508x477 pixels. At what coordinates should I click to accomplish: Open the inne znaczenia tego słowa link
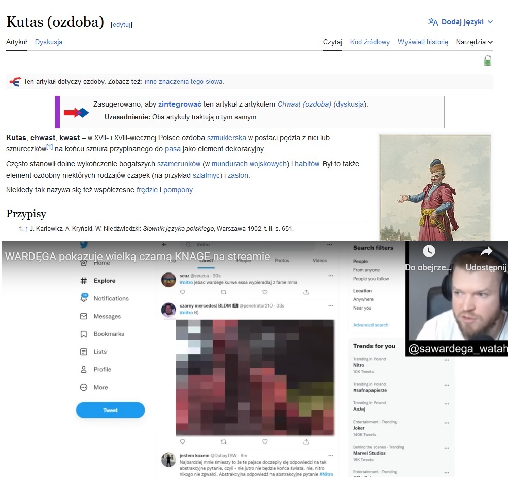pyautogui.click(x=183, y=82)
